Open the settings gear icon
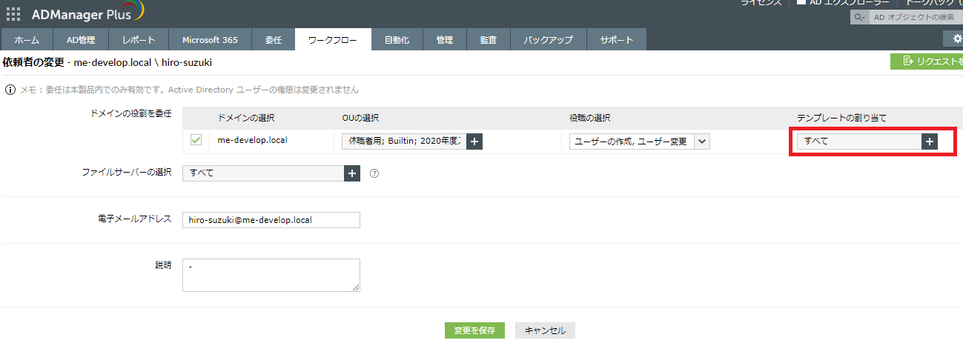The image size is (963, 343). [x=956, y=39]
